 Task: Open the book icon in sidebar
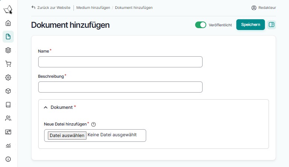[8, 105]
